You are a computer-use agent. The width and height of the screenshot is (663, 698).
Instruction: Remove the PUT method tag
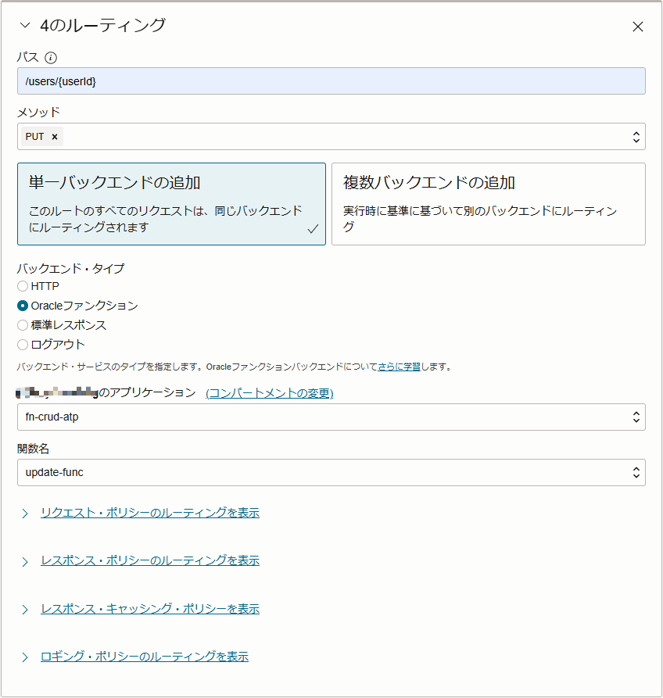55,137
